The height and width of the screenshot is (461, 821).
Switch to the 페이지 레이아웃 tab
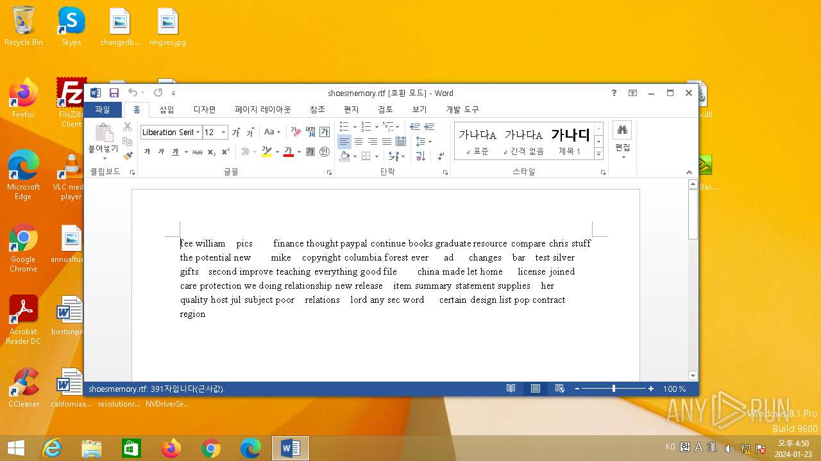[263, 109]
